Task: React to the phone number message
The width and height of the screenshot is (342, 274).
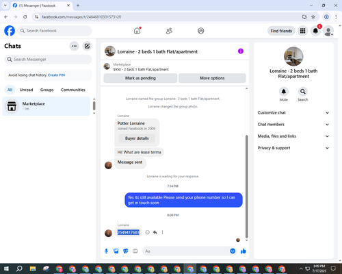Action: 148,232
